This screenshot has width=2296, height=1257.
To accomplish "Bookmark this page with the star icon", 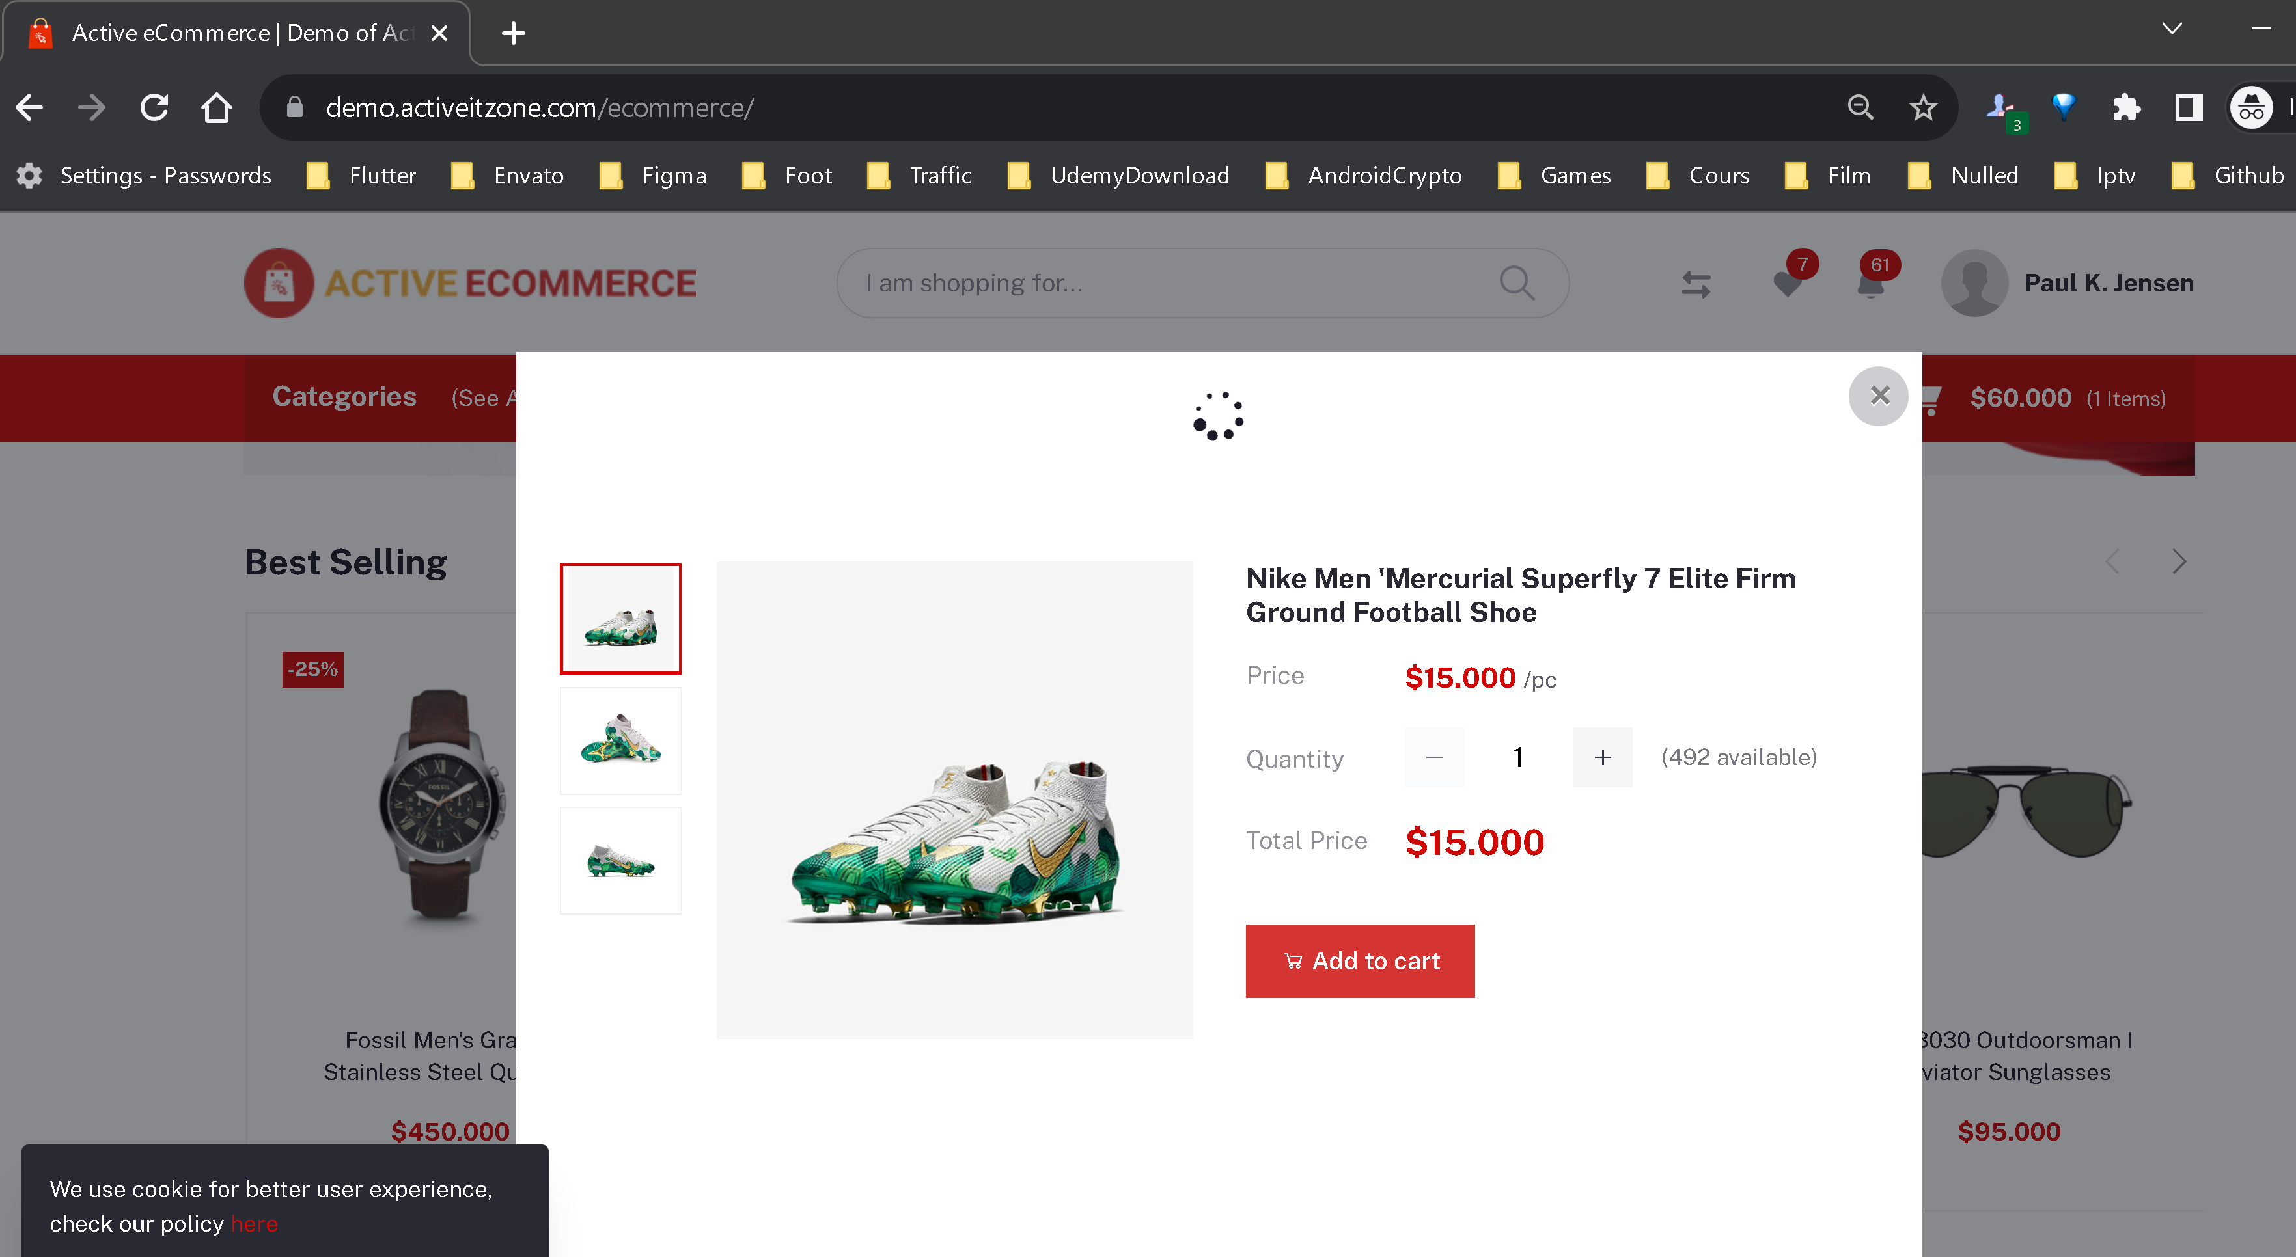I will [x=1922, y=108].
